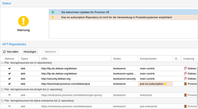
Task: Click the disabled dash of the pve-enterprise repository
Action: coord(9,106)
